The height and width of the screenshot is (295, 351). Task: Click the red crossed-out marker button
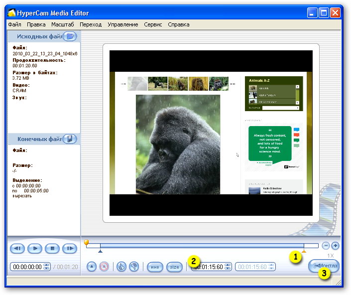coord(104,267)
